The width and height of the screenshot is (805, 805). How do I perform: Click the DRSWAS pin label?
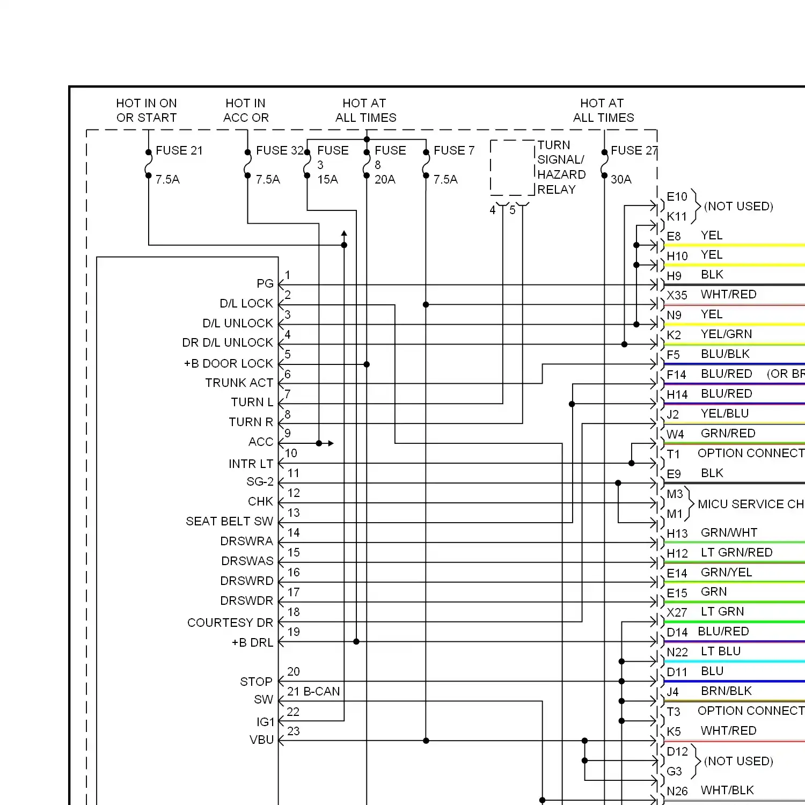[247, 561]
